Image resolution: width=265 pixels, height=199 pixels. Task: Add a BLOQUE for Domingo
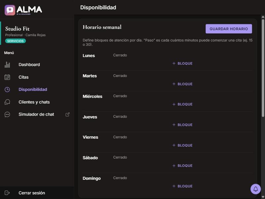point(183,186)
